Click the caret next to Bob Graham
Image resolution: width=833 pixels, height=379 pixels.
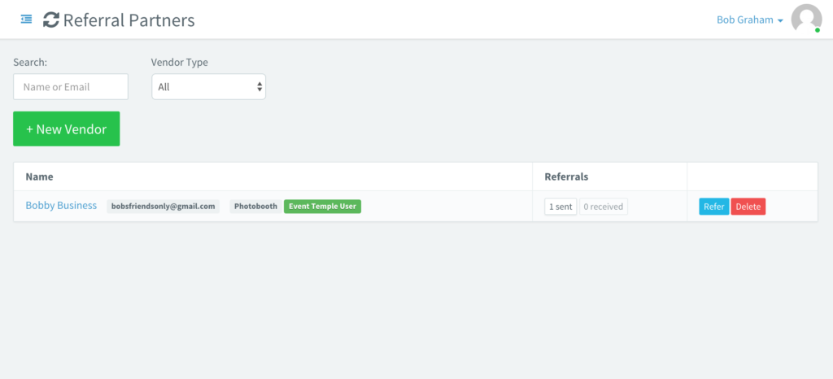pos(780,20)
